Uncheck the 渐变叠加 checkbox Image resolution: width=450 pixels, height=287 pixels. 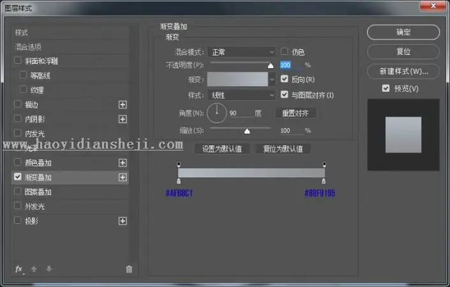click(x=17, y=177)
